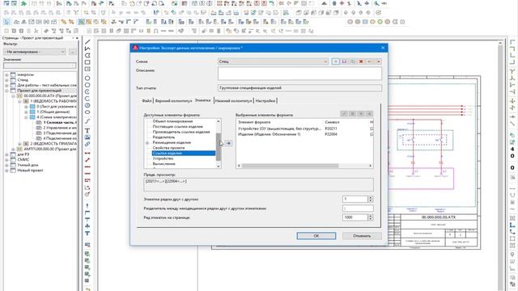This screenshot has height=291, width=518.
Task: Select the P20211 device row
Action: (305, 129)
